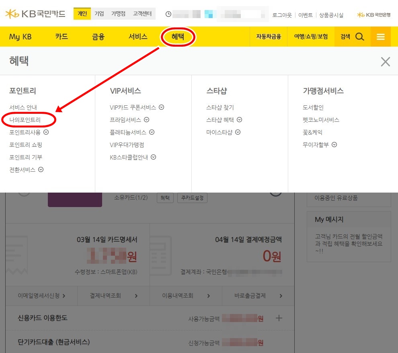Open 여행/쇼핑/보험 menu item
This screenshot has height=353, width=398.
point(311,37)
